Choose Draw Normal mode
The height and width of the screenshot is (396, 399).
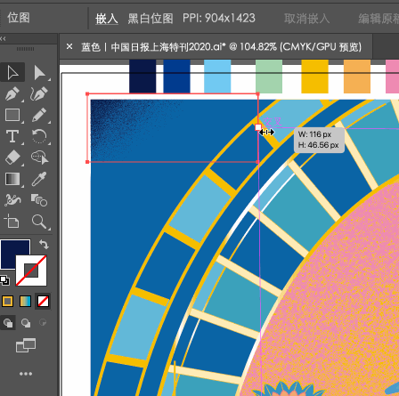[x=8, y=323]
